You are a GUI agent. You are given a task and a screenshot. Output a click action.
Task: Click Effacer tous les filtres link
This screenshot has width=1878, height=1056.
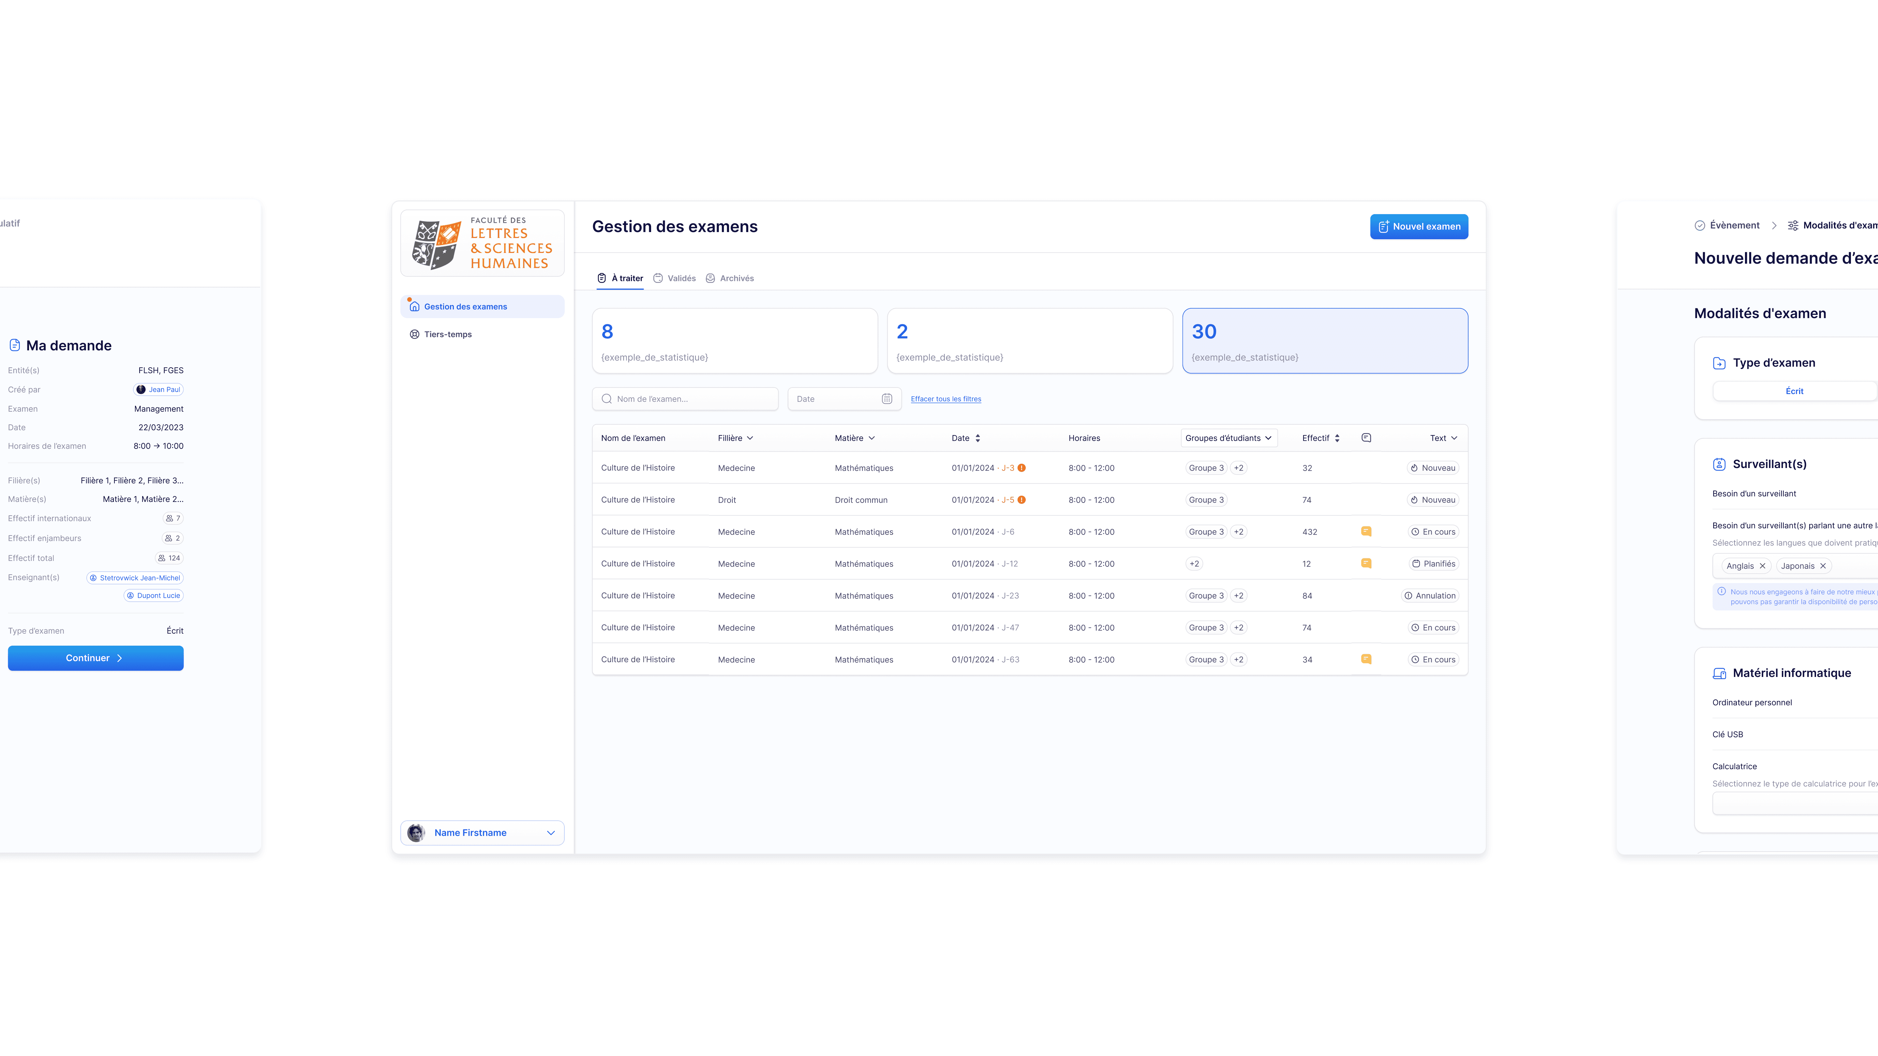tap(946, 399)
